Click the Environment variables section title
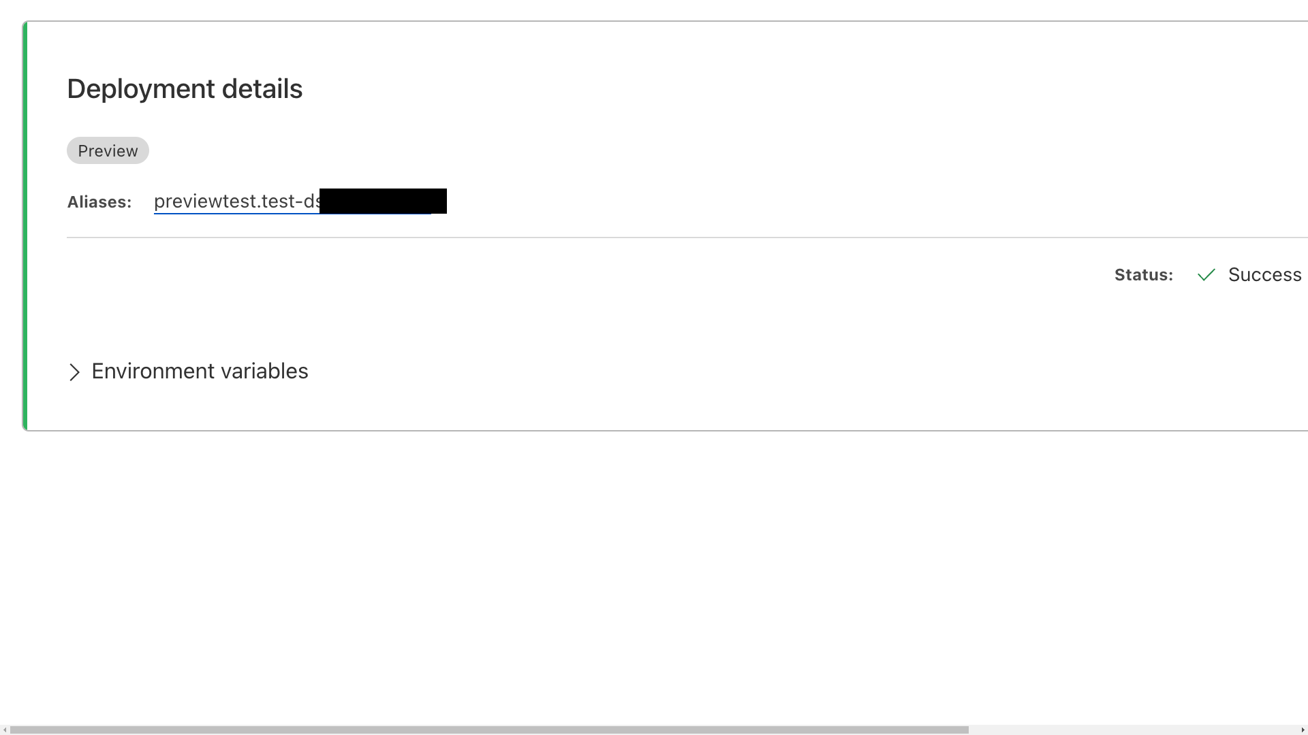Image resolution: width=1308 pixels, height=735 pixels. 200,371
